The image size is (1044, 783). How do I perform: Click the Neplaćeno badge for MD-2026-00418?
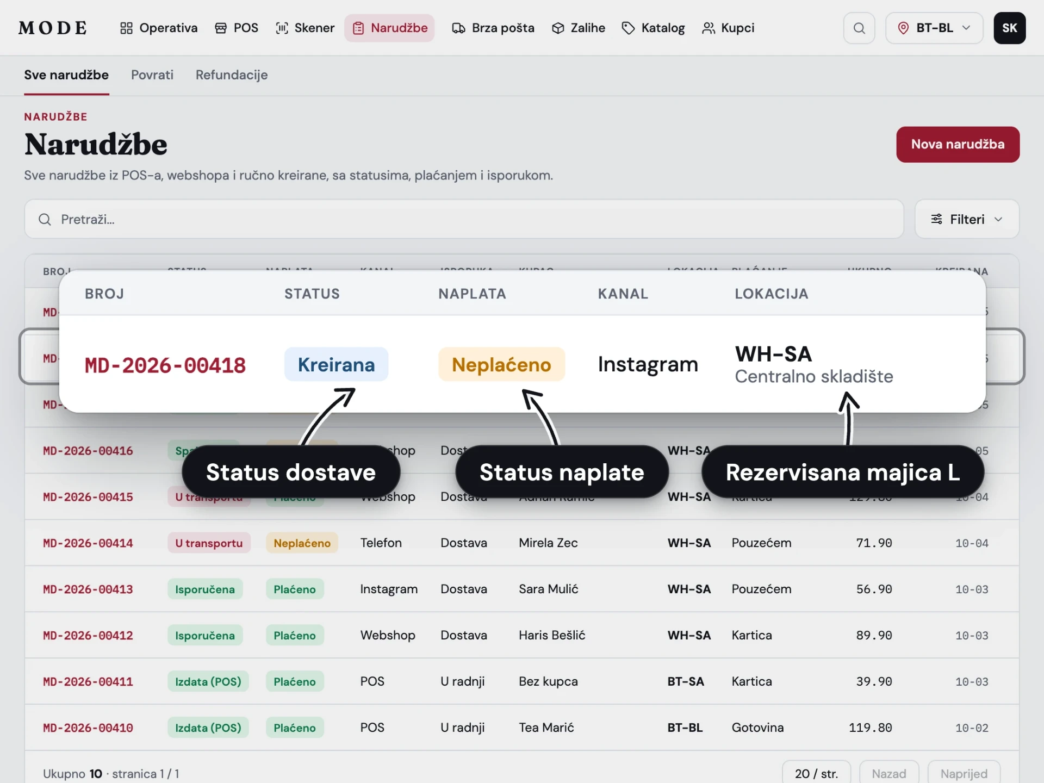[501, 364]
